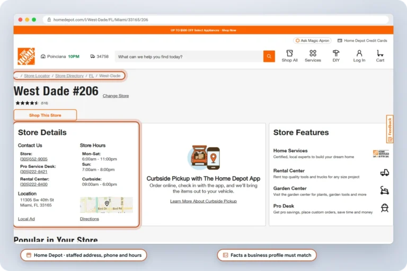Click the '7:00am - 8:00pm' Sunday hours
The image size is (407, 271).
(98, 169)
